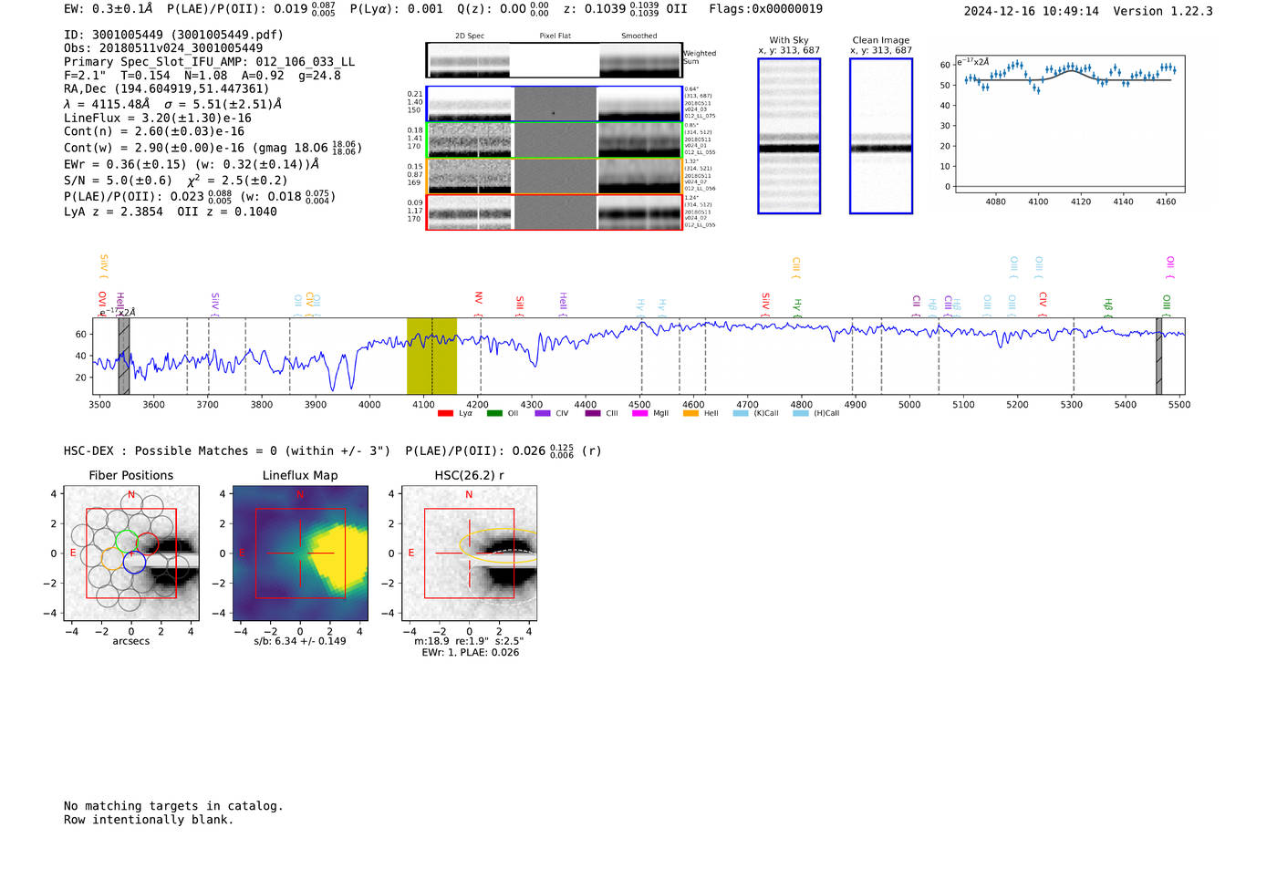Click the yellow highlighted band in spectrum
This screenshot has height=869, width=1277.
(431, 357)
